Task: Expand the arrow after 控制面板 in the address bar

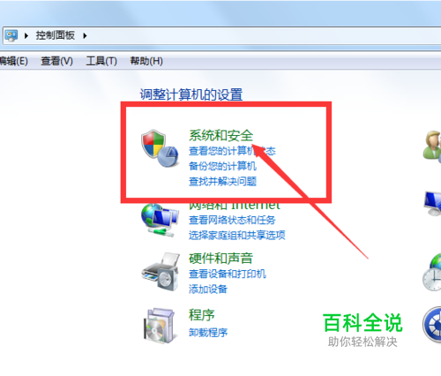Action: [x=85, y=36]
